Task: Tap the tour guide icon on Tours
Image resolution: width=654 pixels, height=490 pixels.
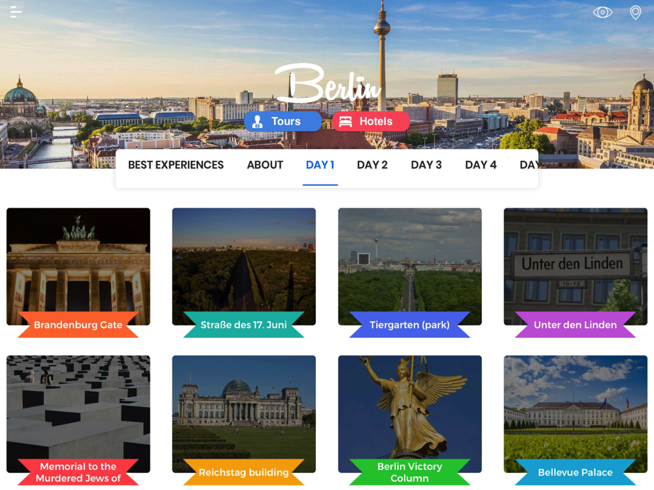Action: pos(258,122)
